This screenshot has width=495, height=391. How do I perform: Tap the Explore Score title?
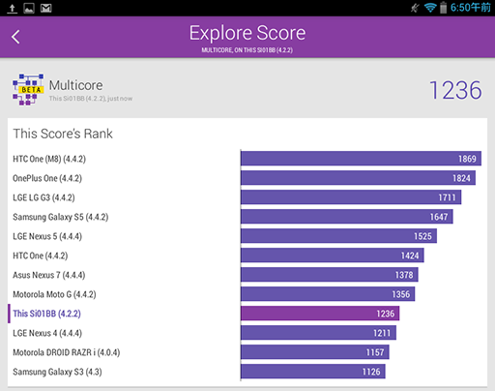tap(247, 33)
